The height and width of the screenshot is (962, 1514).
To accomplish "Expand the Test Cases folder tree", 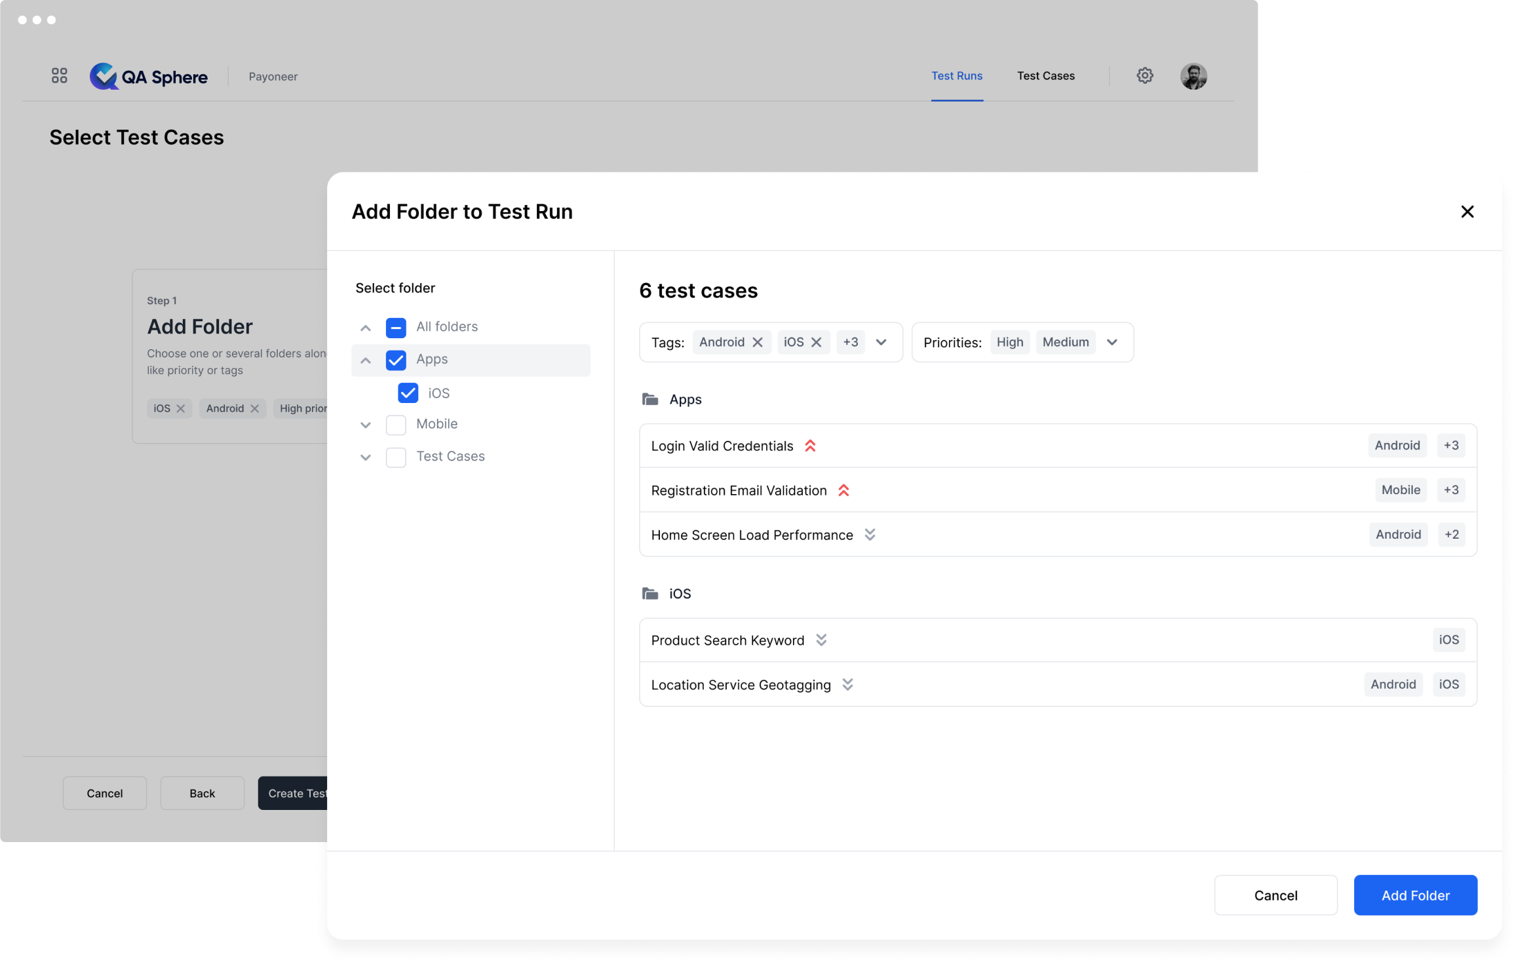I will click(x=366, y=457).
